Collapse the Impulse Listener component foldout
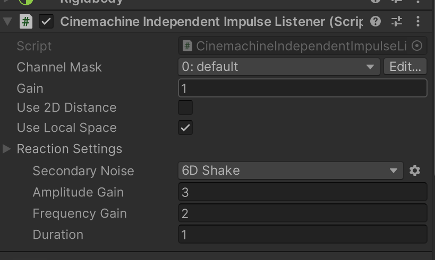The width and height of the screenshot is (435, 260). (x=7, y=22)
